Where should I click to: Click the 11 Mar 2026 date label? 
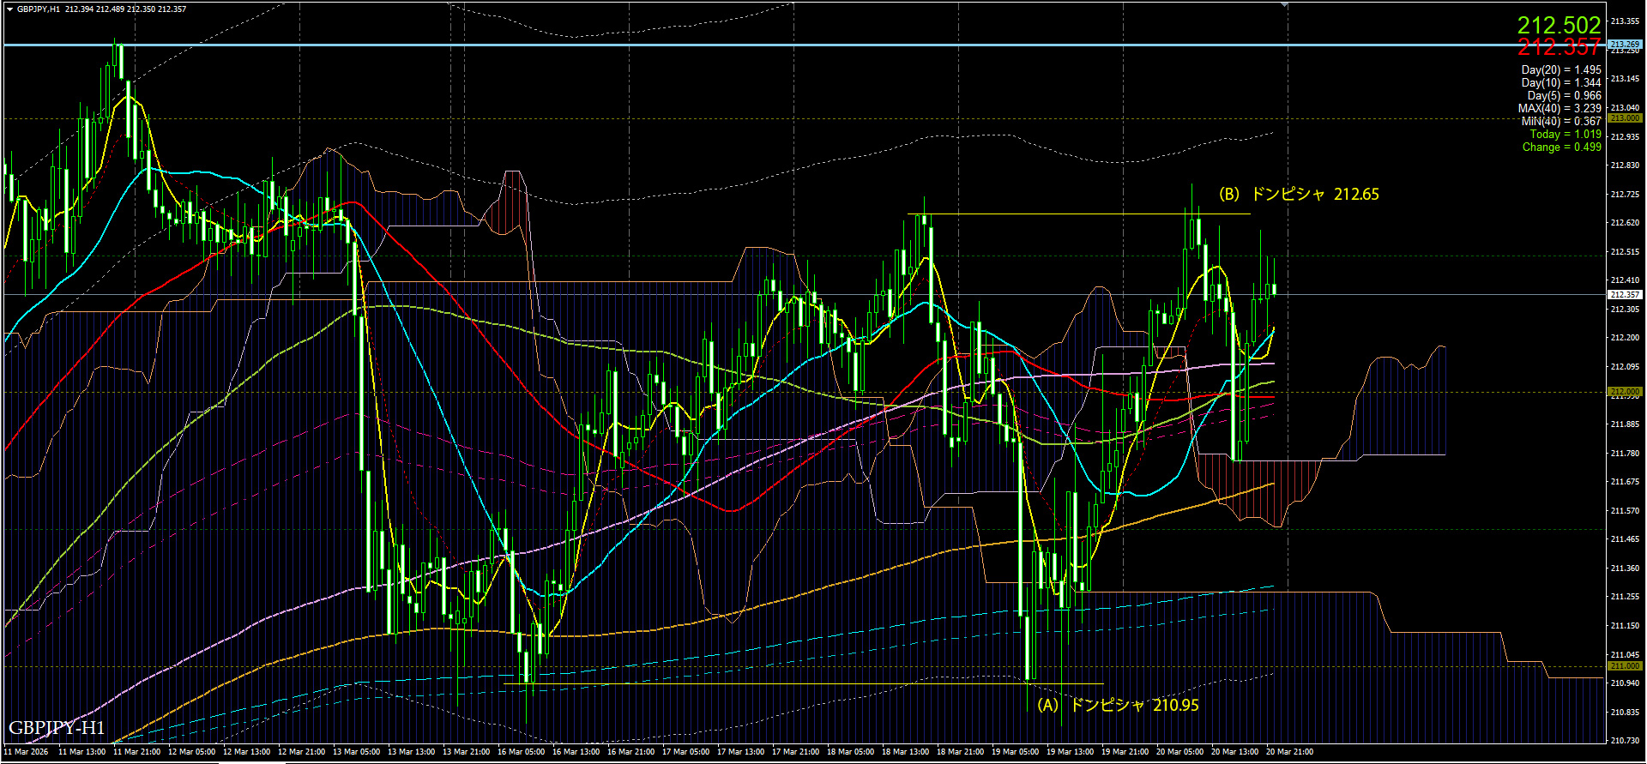coord(27,752)
